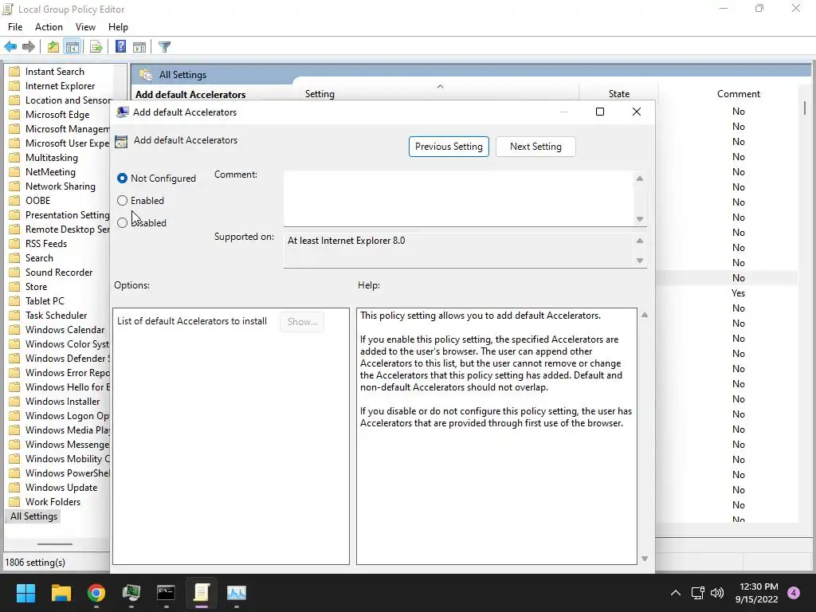Click Help pane scroll down arrow
Image resolution: width=816 pixels, height=612 pixels.
pos(645,559)
